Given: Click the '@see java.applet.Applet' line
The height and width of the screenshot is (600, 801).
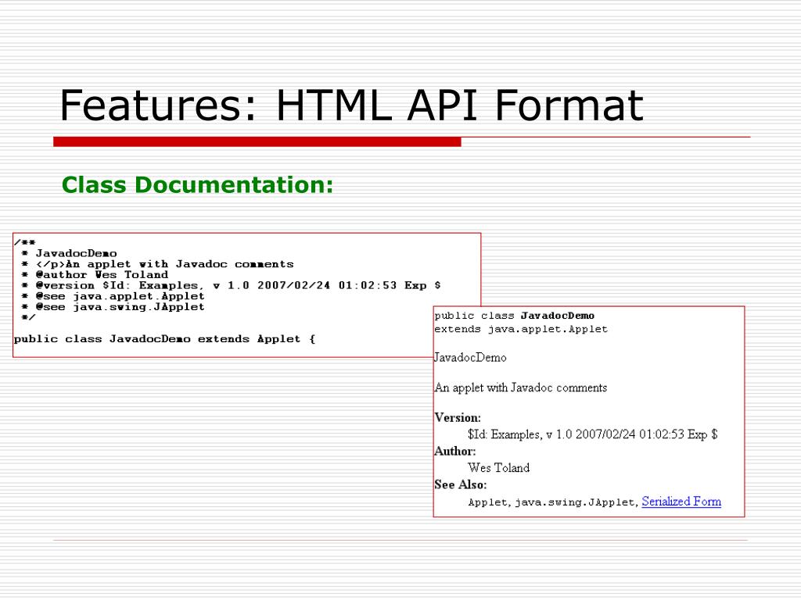Looking at the screenshot, I should coord(120,296).
